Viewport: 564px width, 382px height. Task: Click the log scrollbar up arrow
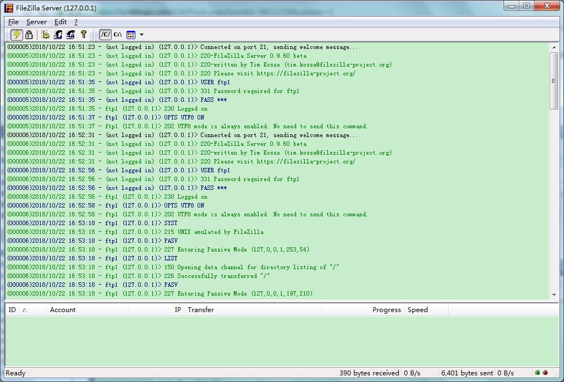click(554, 47)
